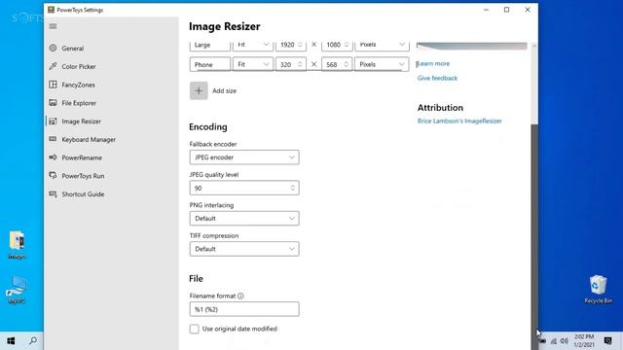
Task: Open Brice Lambson's ImageResizer link
Action: click(x=459, y=121)
